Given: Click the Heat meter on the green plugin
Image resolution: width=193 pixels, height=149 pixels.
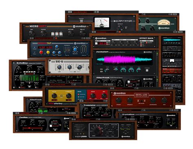Looking at the screenshot, I should 164,22.
